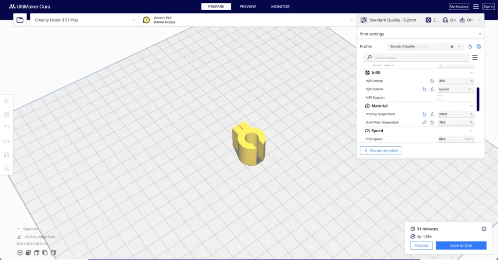
Task: Open the Generic PLA material dropdown
Action: point(248,20)
